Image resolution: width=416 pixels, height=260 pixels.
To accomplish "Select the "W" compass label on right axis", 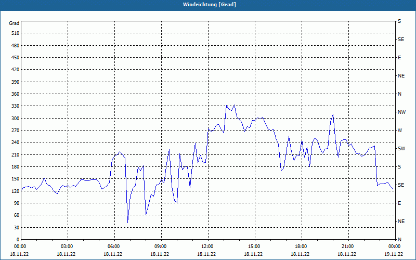I will pyautogui.click(x=400, y=131).
